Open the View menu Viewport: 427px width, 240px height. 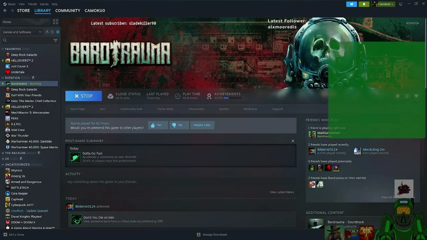22,4
